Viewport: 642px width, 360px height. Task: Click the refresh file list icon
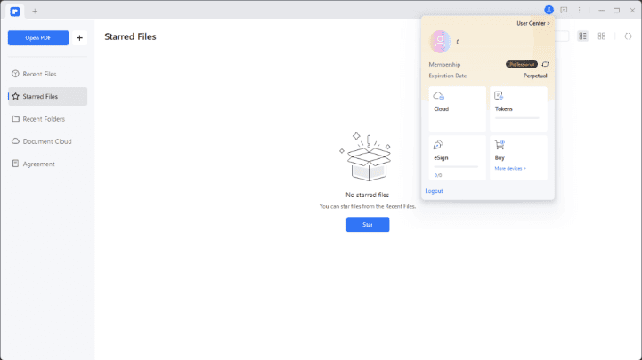(628, 36)
